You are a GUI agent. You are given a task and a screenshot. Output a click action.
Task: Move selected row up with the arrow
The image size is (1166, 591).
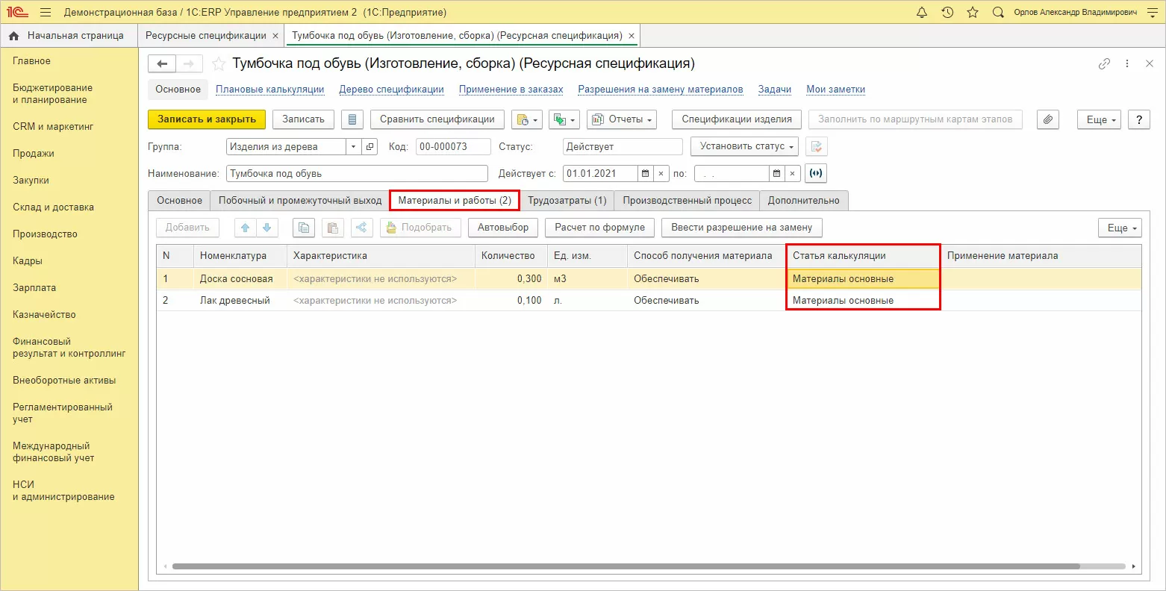[x=245, y=228]
